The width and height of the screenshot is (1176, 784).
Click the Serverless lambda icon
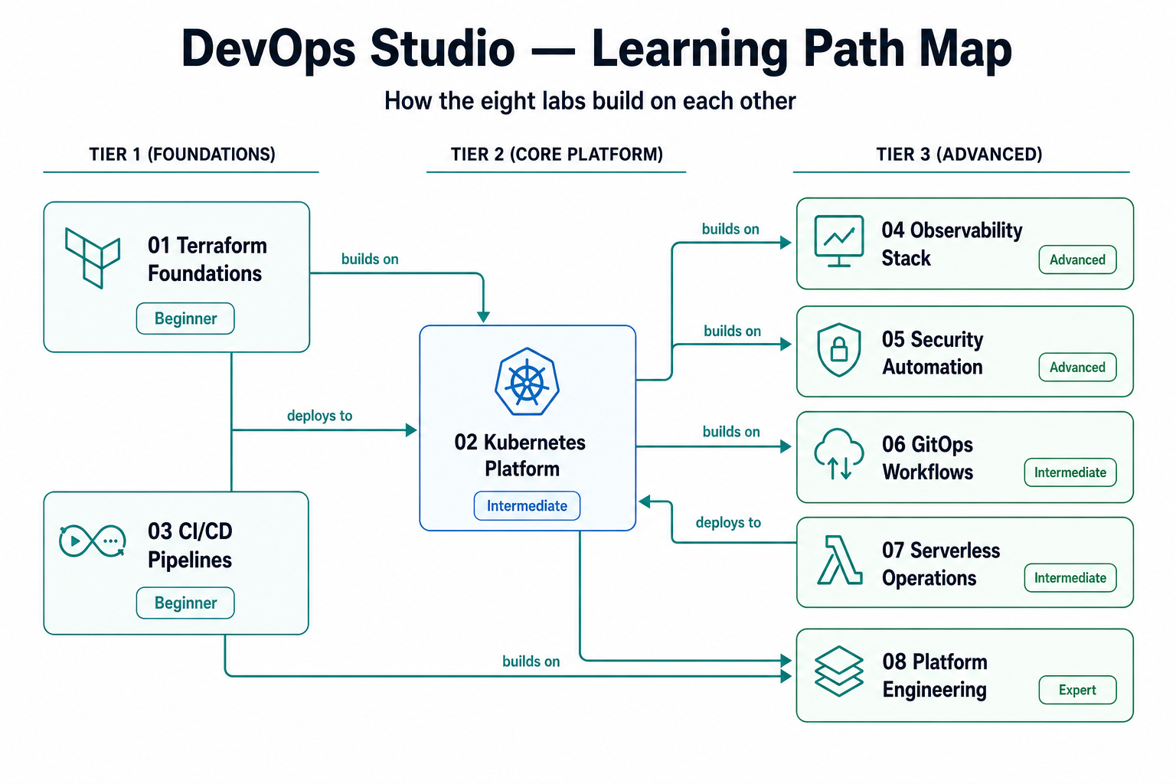point(839,560)
